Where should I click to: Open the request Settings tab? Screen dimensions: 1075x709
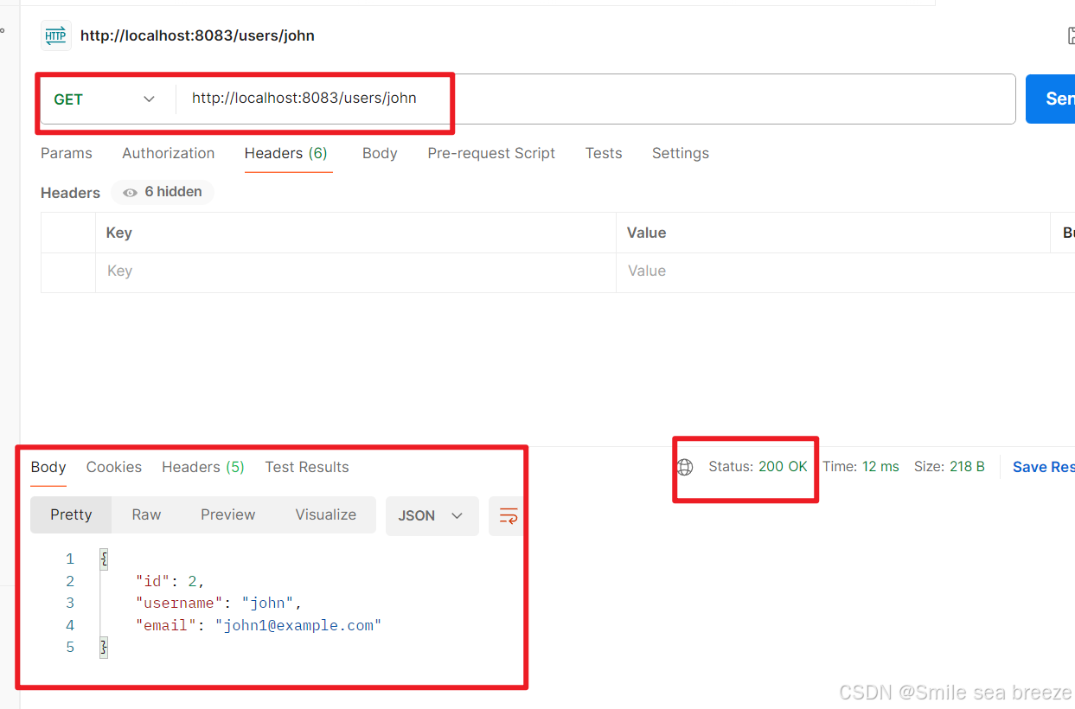tap(681, 153)
